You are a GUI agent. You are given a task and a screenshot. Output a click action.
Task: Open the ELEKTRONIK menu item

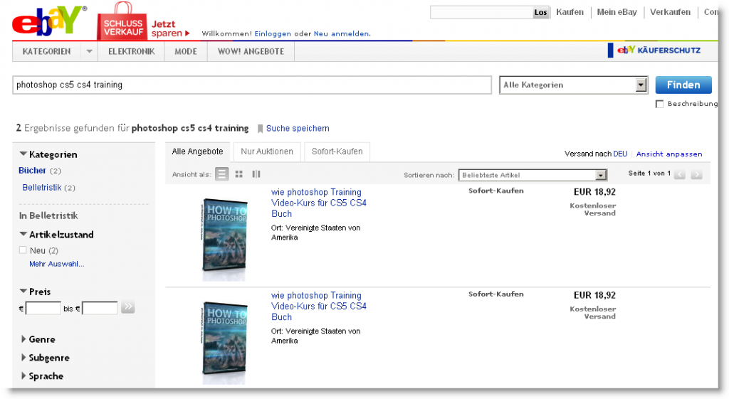click(132, 51)
